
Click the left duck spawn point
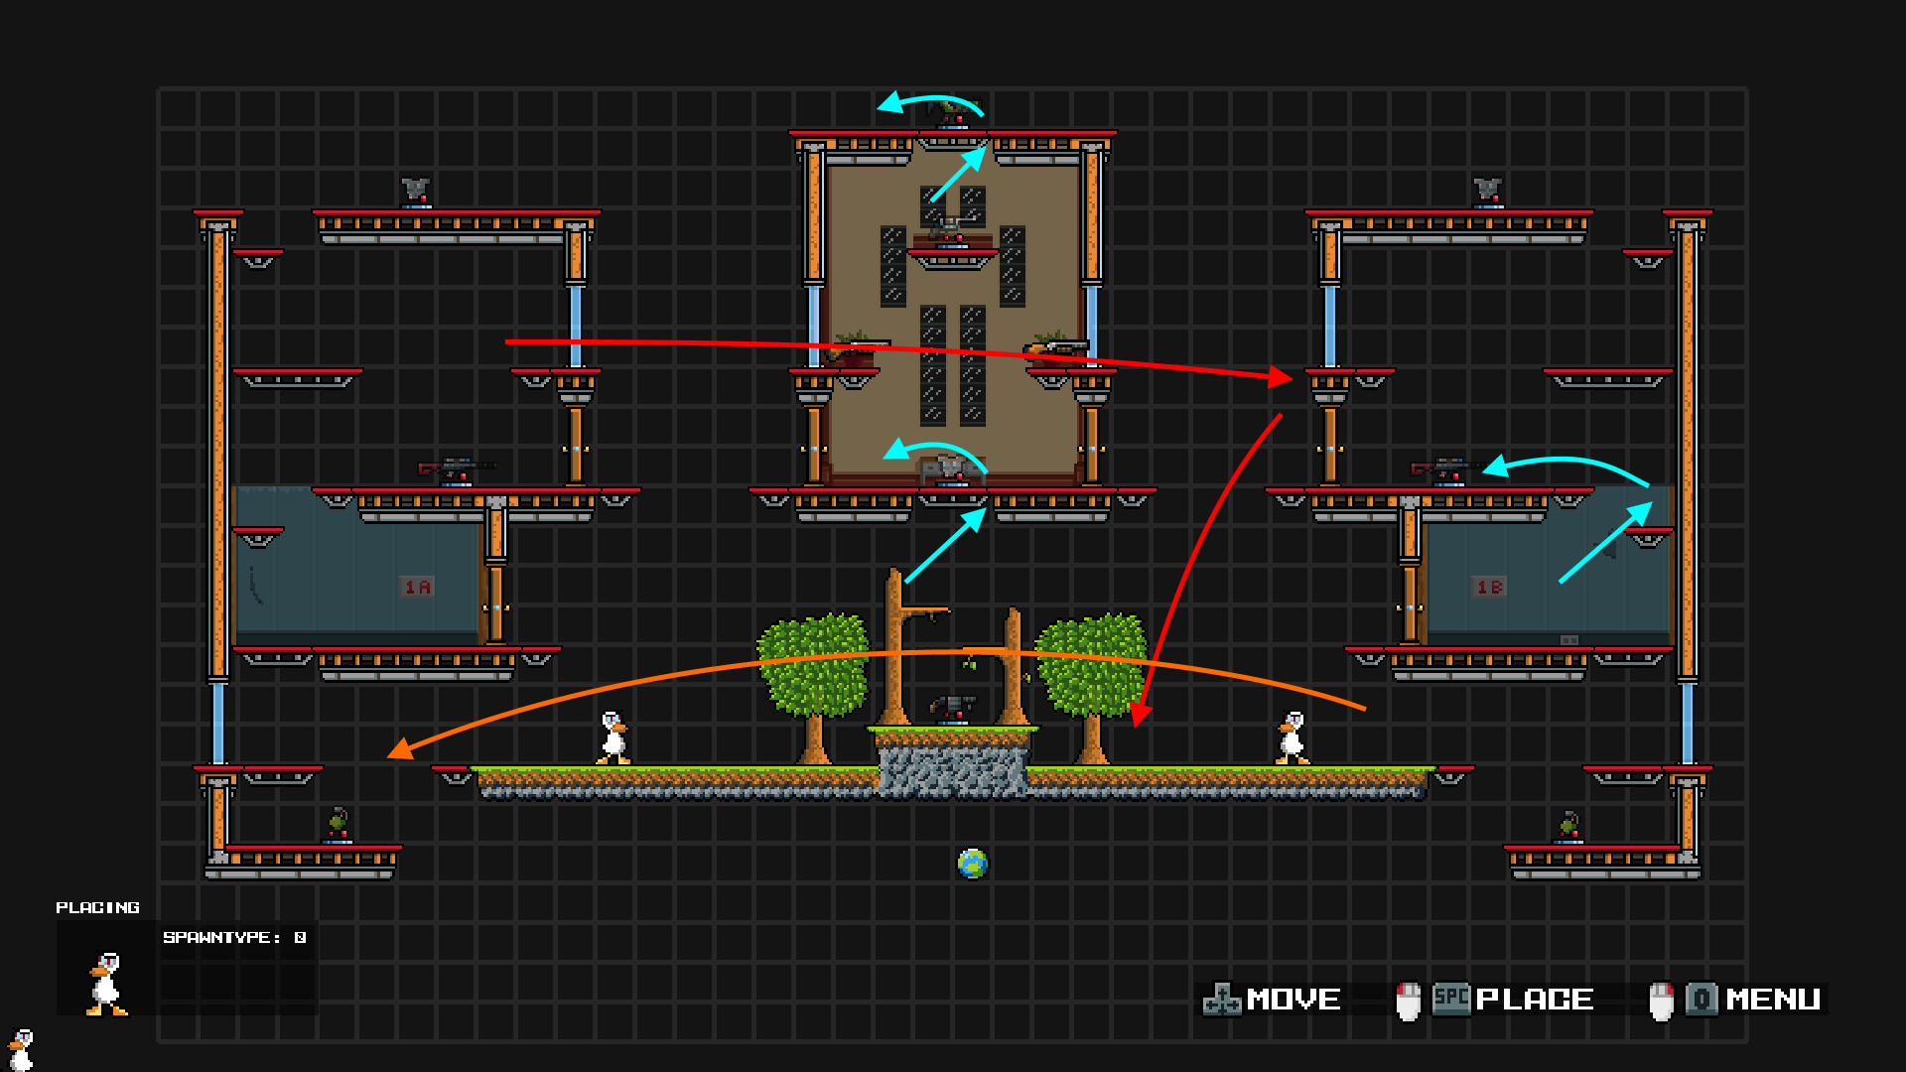point(613,737)
